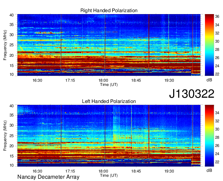Viewport: 223px width, 181px height.
Task: Click the 16:30 tick under the top plot
Action: tap(37, 80)
